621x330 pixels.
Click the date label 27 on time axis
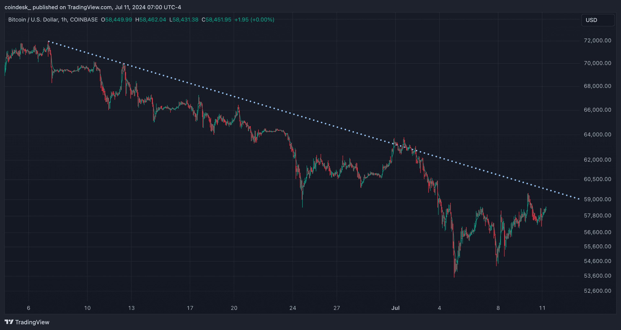337,308
